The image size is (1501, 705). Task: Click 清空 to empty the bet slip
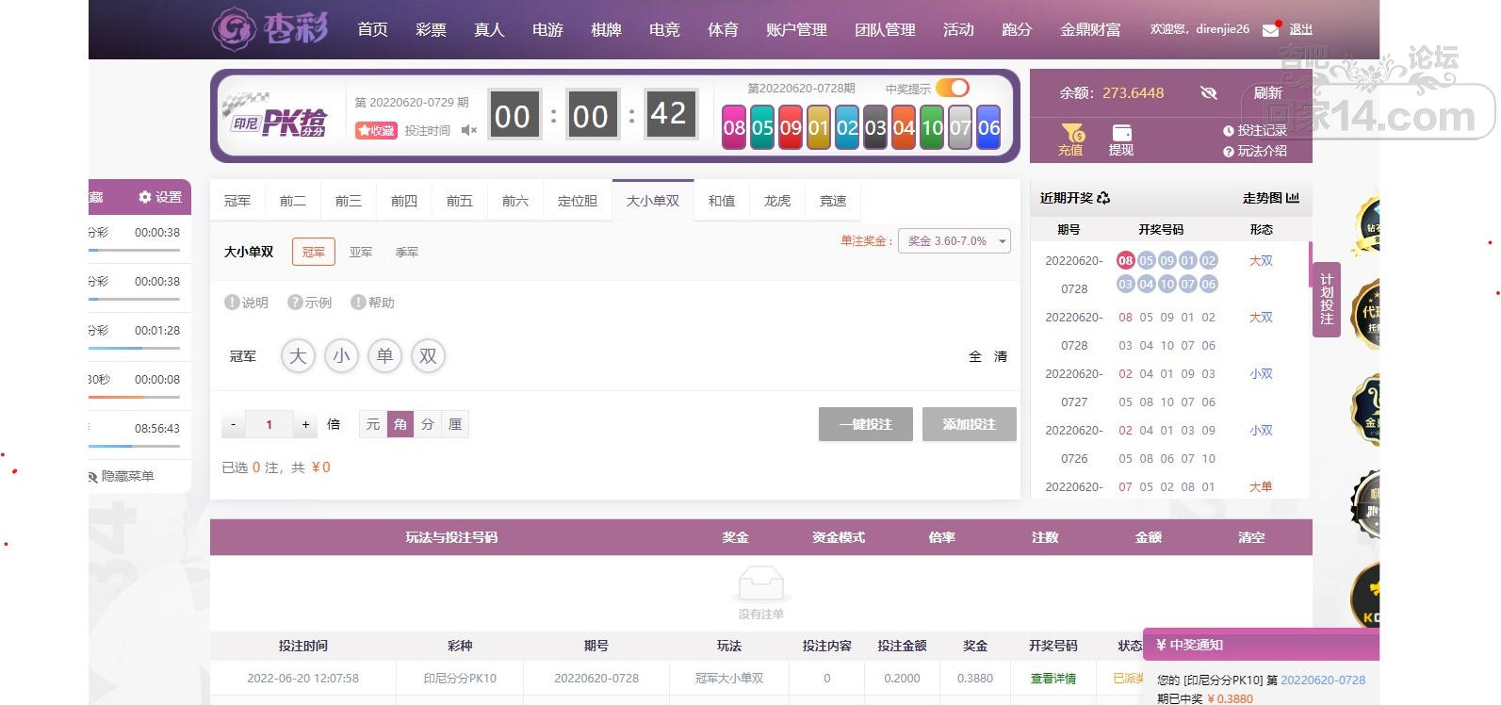tap(1251, 537)
